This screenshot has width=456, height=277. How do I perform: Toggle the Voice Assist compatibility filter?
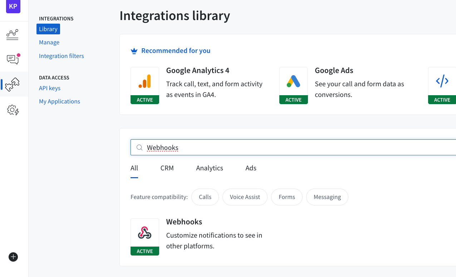245,197
